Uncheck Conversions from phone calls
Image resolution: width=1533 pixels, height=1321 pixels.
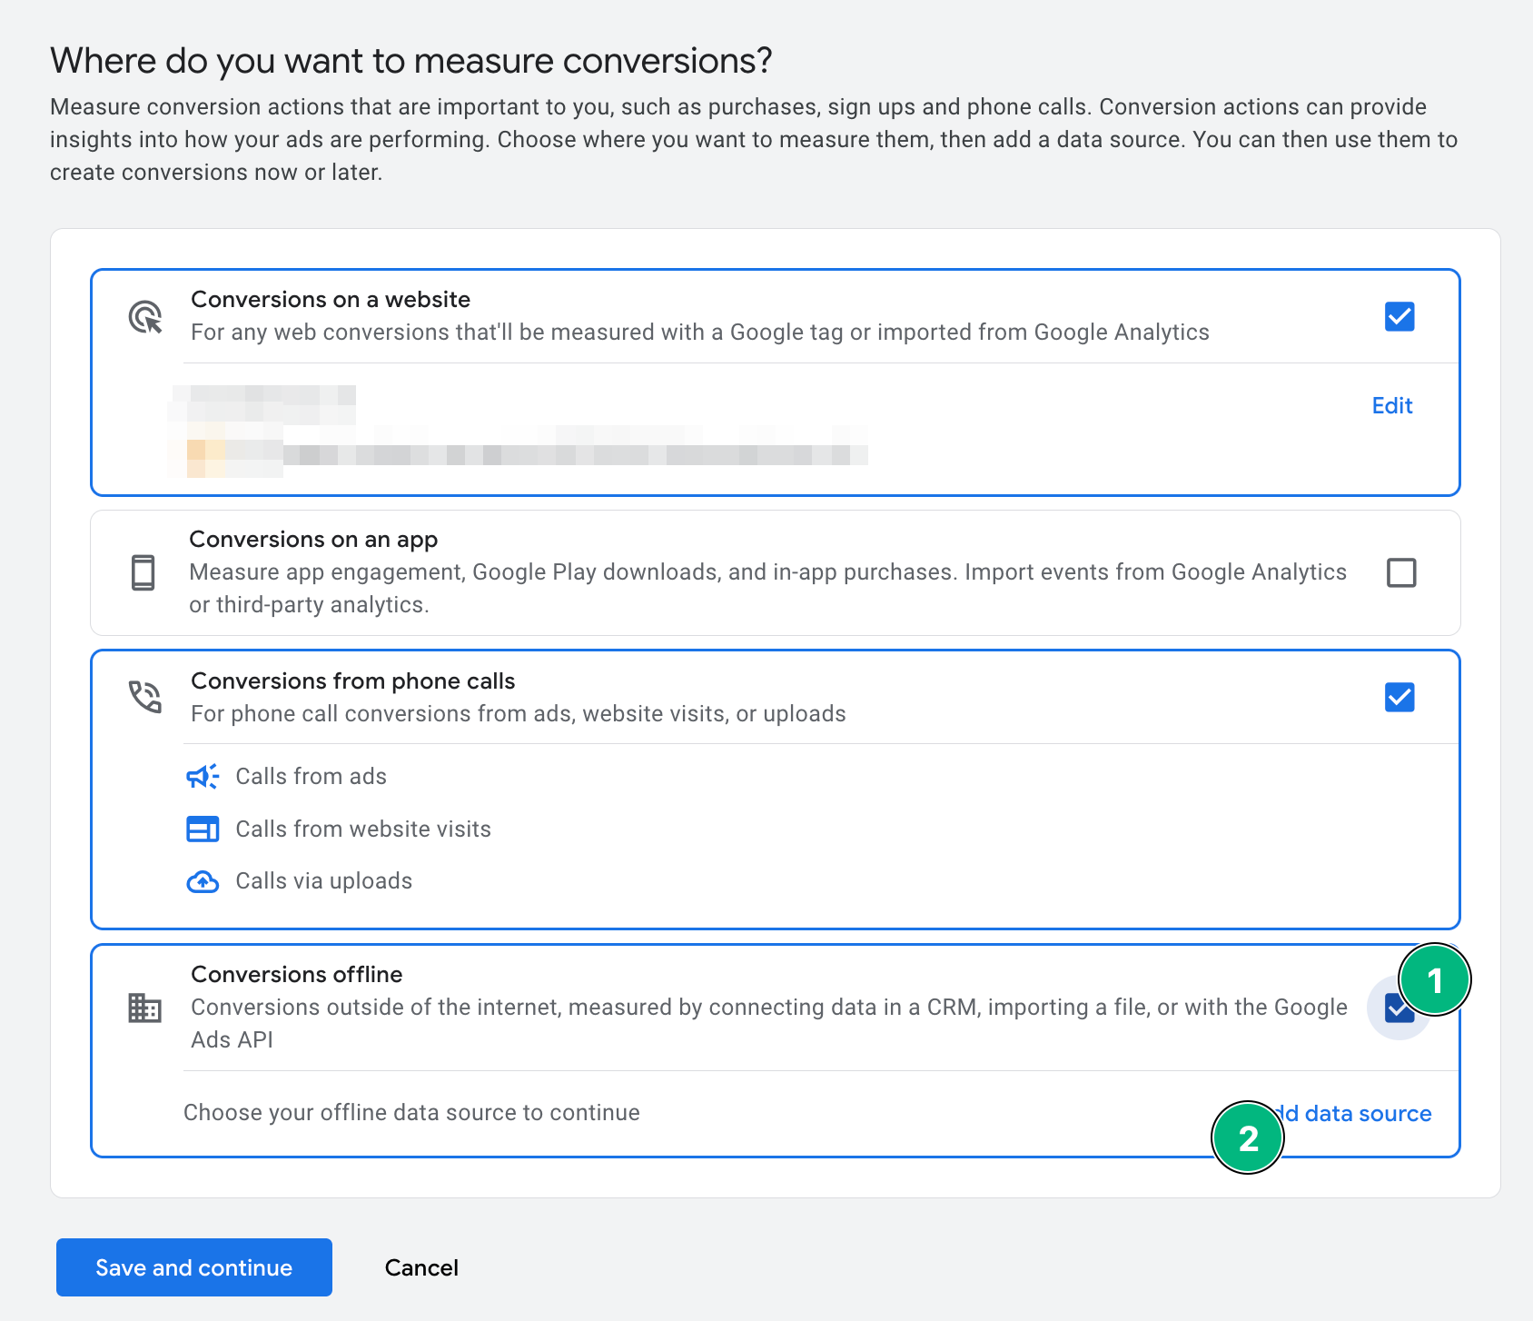coord(1399,698)
